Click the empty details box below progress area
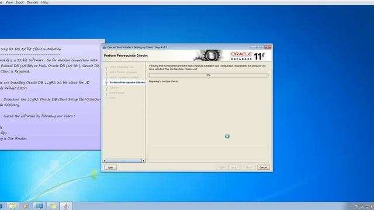The image size is (374, 210). [208, 154]
